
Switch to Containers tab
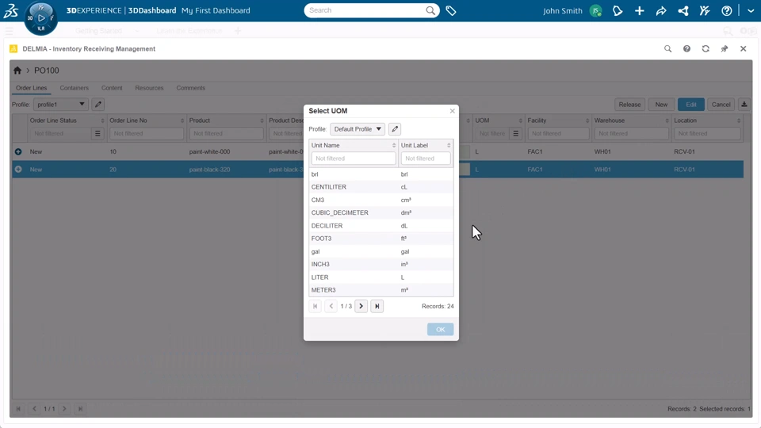75,88
